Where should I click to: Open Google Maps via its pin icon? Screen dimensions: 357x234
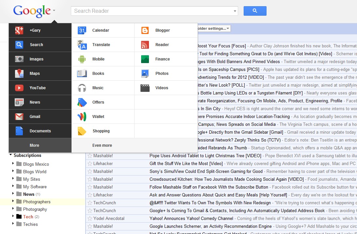click(19, 74)
